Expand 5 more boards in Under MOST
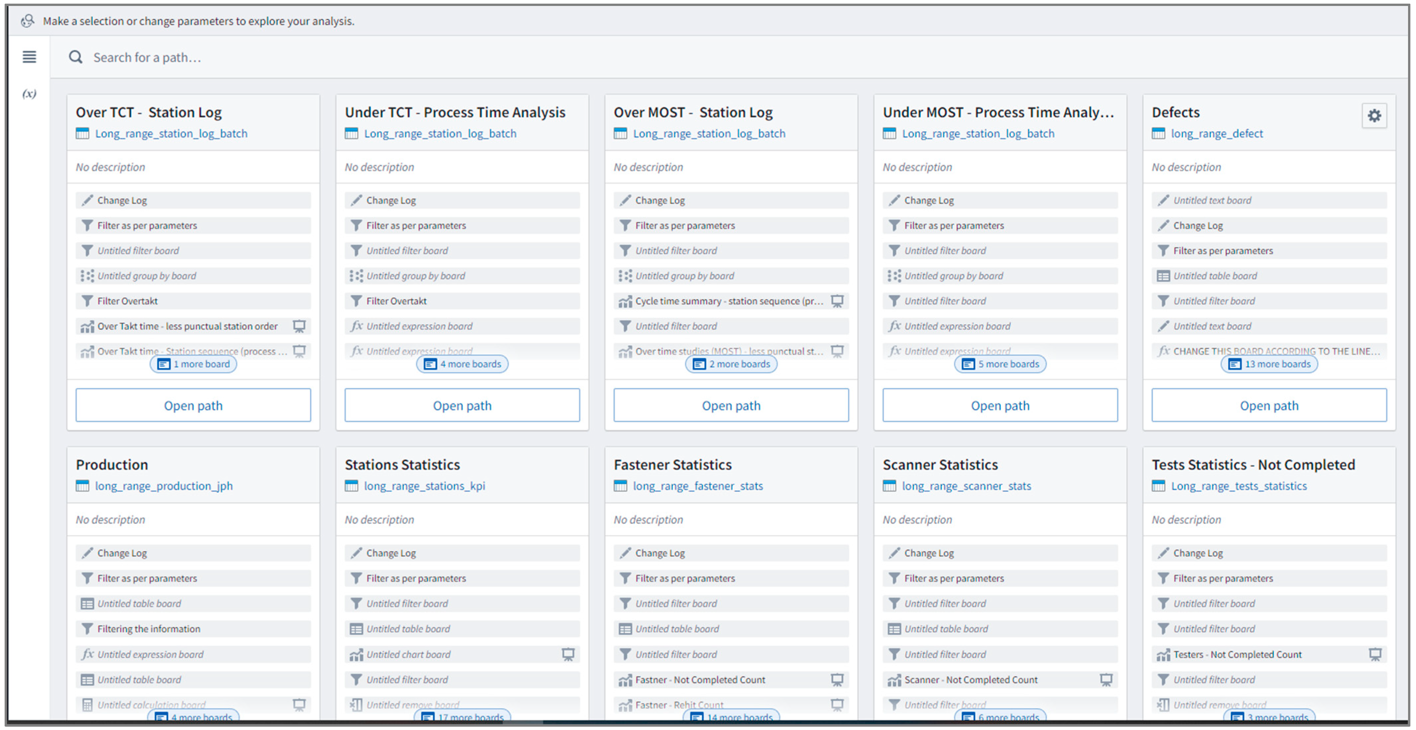The image size is (1416, 730). (x=1000, y=364)
